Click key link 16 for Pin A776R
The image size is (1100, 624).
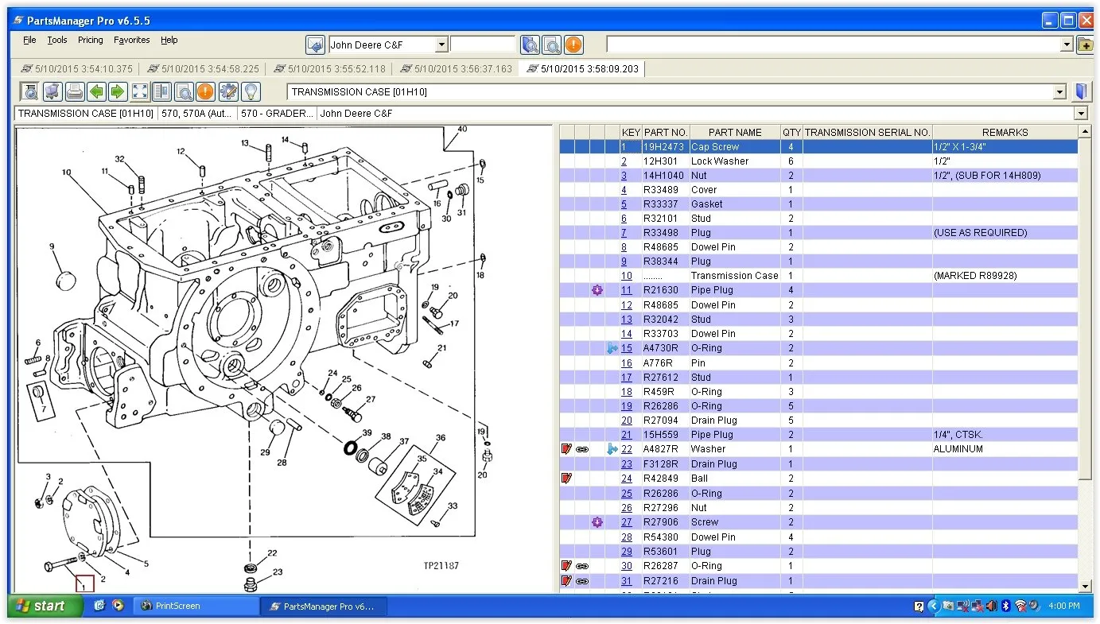(627, 363)
